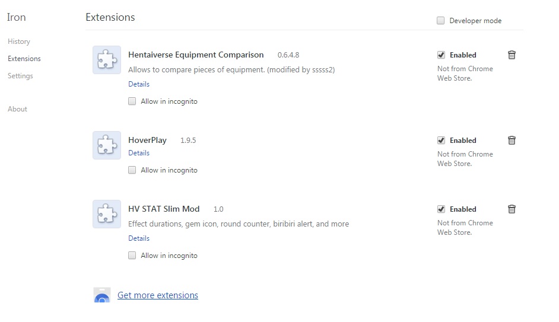Click HV STAT Slim Mod puzzle icon

[x=107, y=214]
